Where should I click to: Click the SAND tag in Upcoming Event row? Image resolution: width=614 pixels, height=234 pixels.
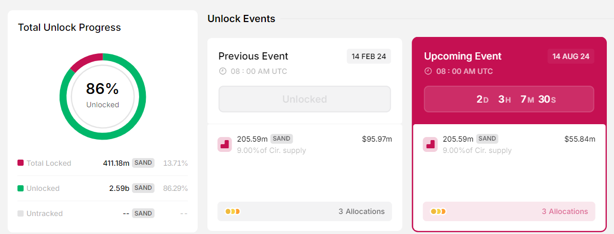pos(487,139)
